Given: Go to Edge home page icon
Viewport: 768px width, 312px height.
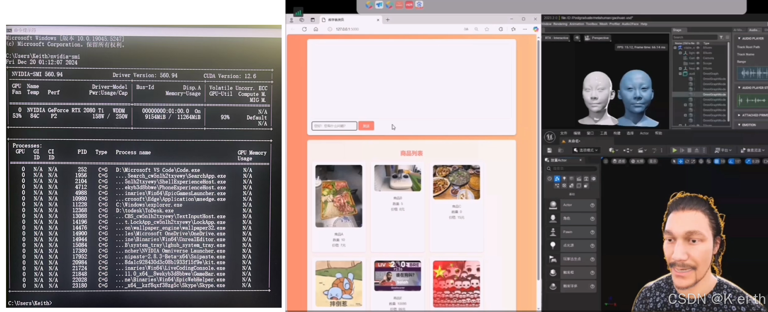Looking at the screenshot, I should coord(316,29).
